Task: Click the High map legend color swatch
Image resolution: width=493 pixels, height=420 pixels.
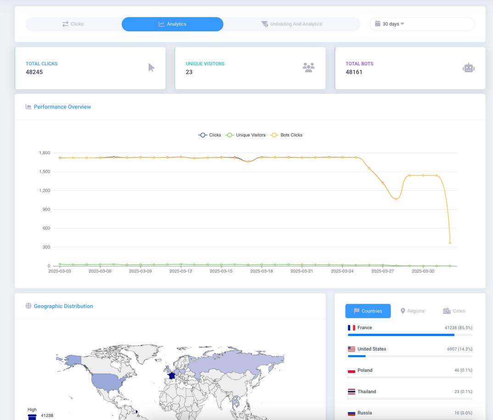Action: pyautogui.click(x=32, y=417)
